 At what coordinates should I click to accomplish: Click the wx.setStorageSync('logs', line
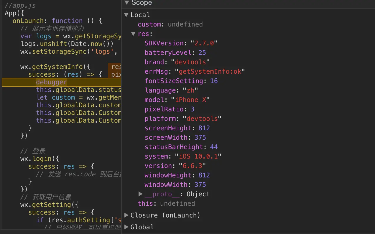[69, 52]
